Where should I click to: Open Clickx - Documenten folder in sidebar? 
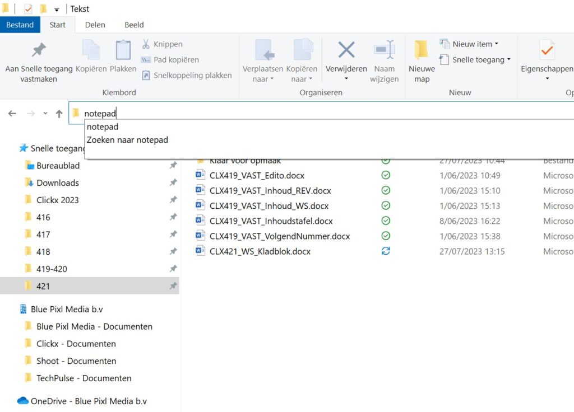pos(76,344)
